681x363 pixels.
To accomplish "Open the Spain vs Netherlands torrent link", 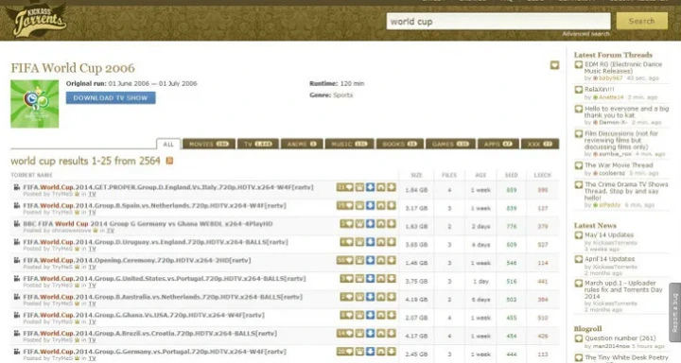I will pyautogui.click(x=154, y=205).
